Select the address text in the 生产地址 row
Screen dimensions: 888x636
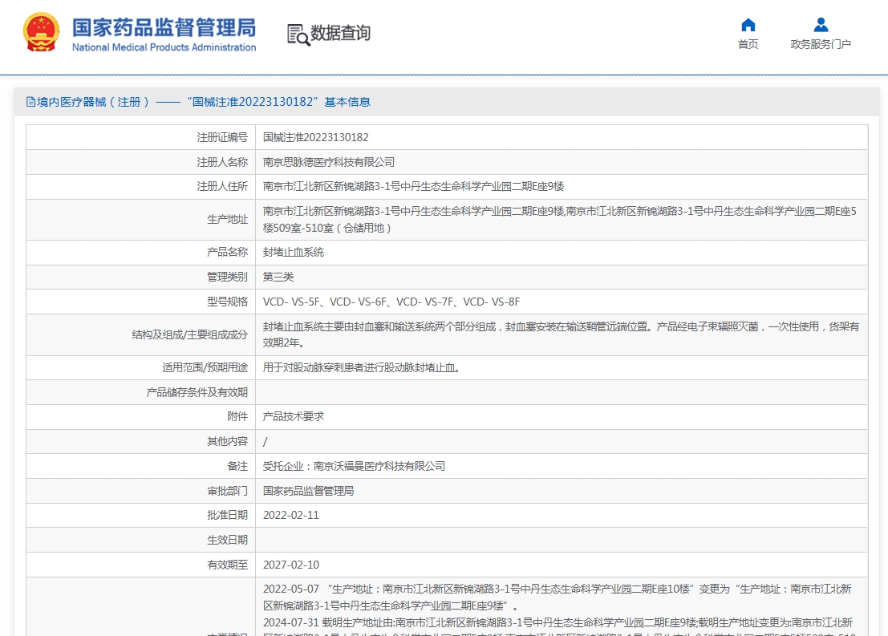[560, 219]
